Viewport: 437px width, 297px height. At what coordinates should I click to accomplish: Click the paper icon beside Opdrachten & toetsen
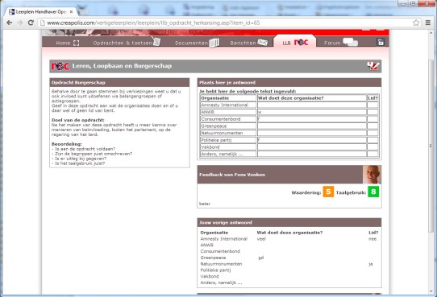point(156,41)
